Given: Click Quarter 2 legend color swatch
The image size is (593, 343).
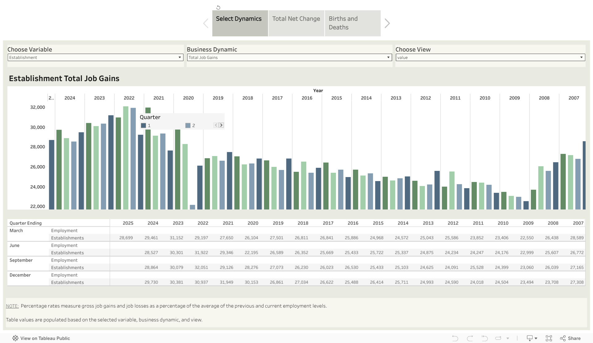Looking at the screenshot, I should click(x=188, y=125).
